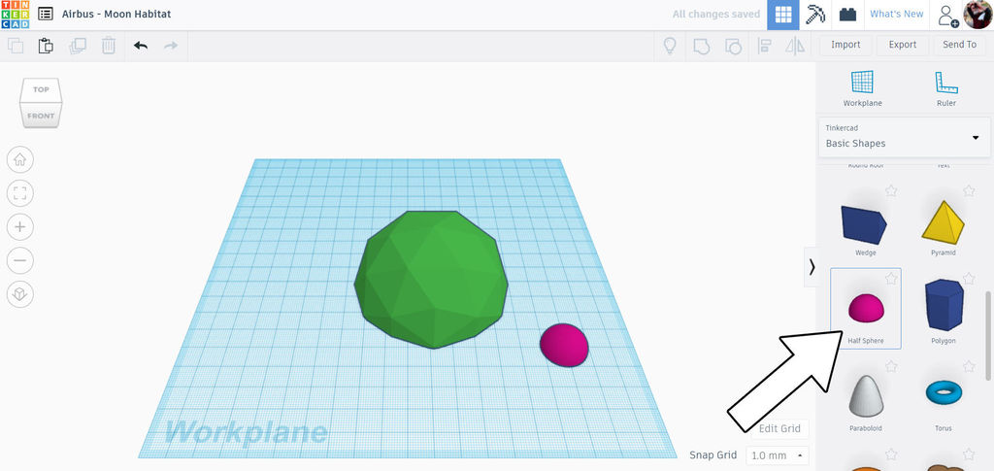994x471 pixels.
Task: Select the Pyramid shape
Action: pos(944,221)
